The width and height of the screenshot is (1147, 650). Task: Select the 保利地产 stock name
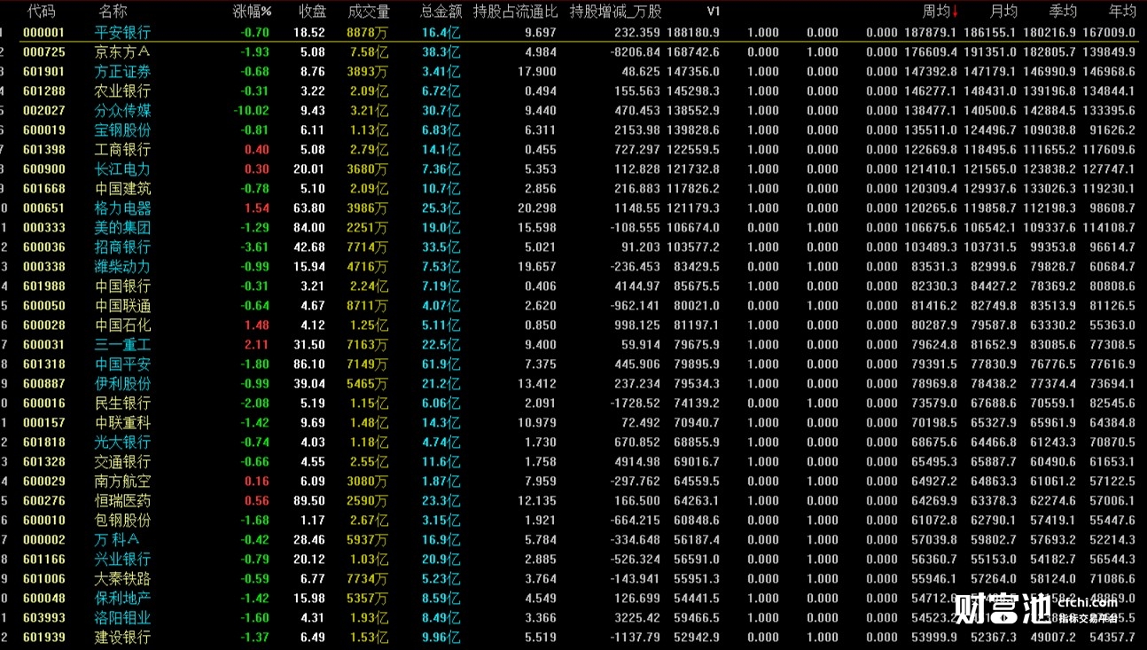point(122,599)
